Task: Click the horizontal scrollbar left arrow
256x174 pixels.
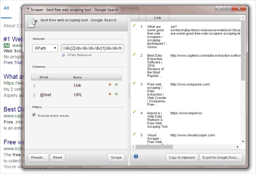Action: [x=133, y=147]
